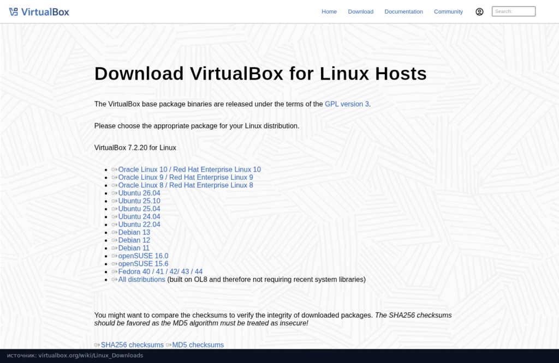Click the external-link icon beside openSUSE 16.0

point(115,256)
